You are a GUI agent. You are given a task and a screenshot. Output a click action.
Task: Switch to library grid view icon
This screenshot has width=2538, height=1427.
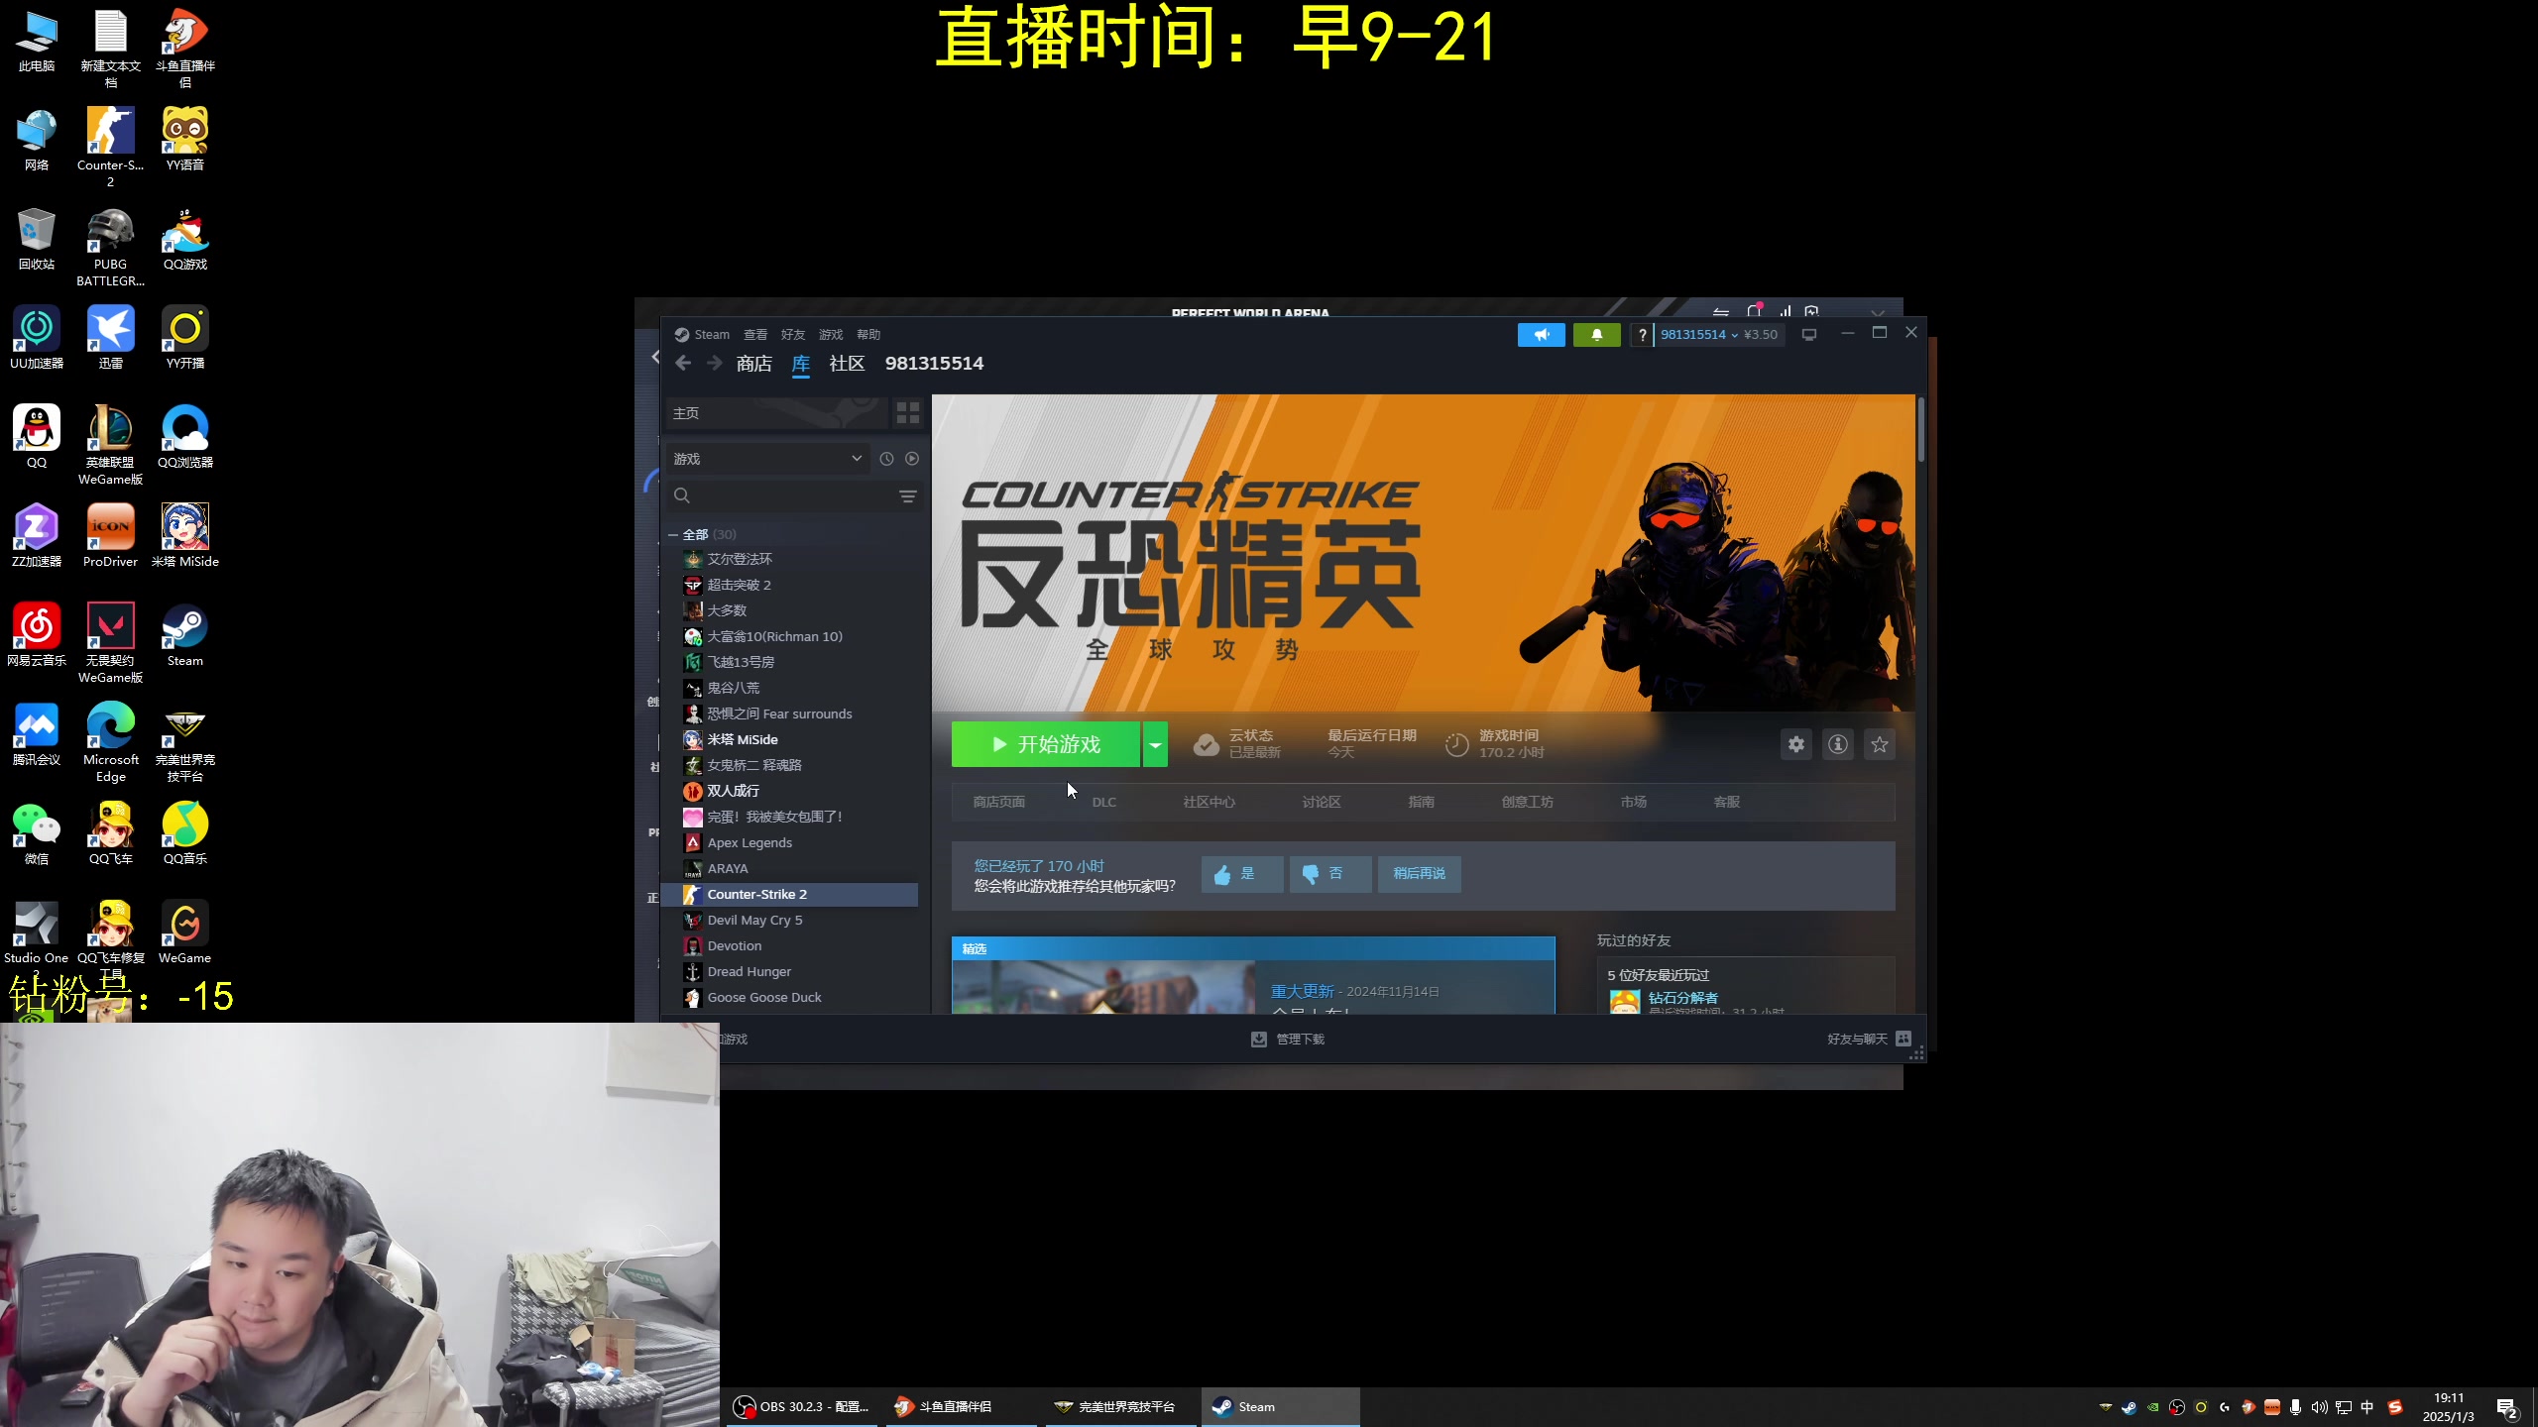907,413
